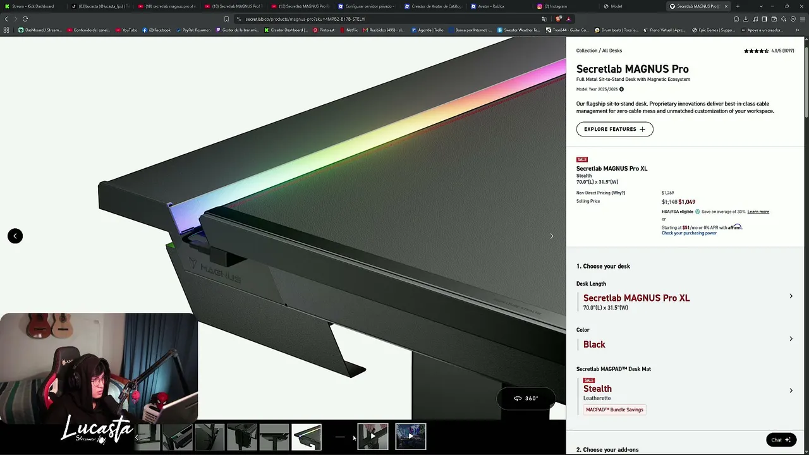Screen dimensions: 809x455
Task: Open the 360° product view
Action: pyautogui.click(x=526, y=398)
